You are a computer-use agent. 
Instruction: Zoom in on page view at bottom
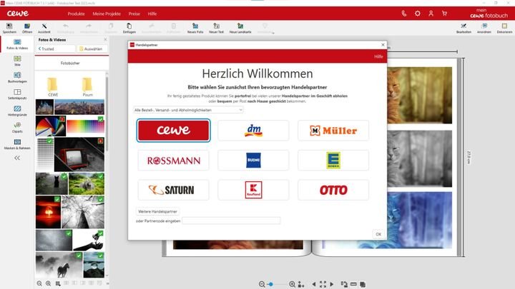click(292, 284)
